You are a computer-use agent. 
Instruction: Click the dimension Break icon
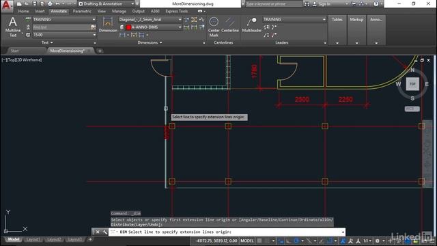[186, 19]
